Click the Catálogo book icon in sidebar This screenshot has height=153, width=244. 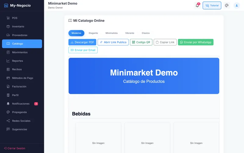(x=8, y=43)
